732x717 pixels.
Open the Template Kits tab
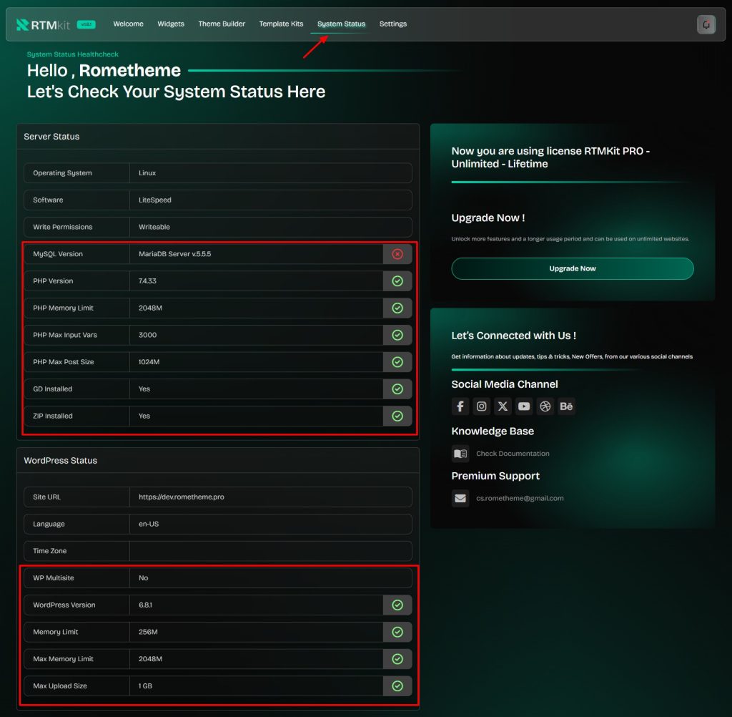(281, 24)
